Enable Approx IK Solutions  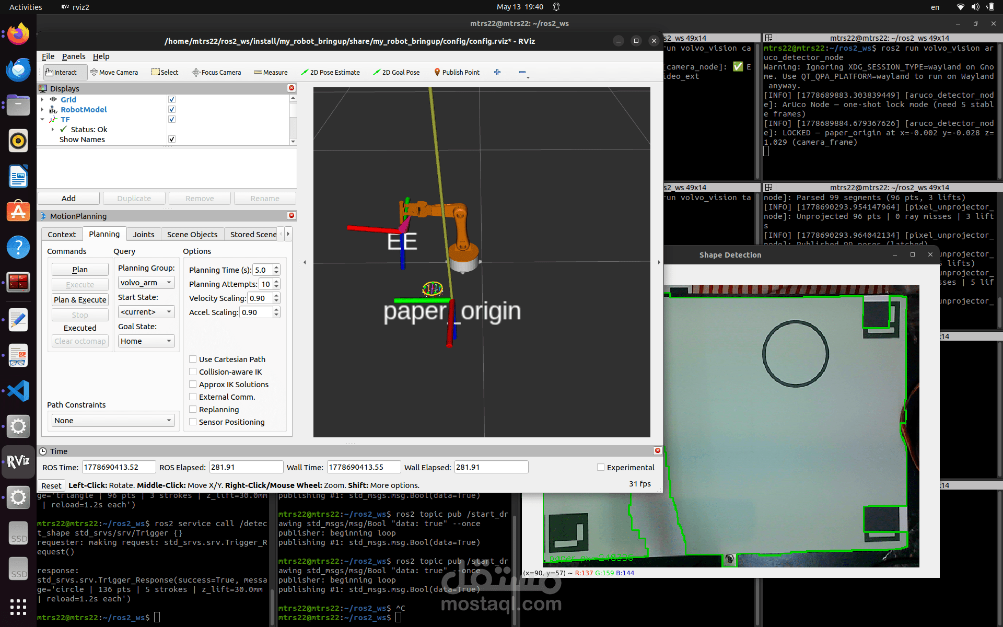pyautogui.click(x=193, y=384)
